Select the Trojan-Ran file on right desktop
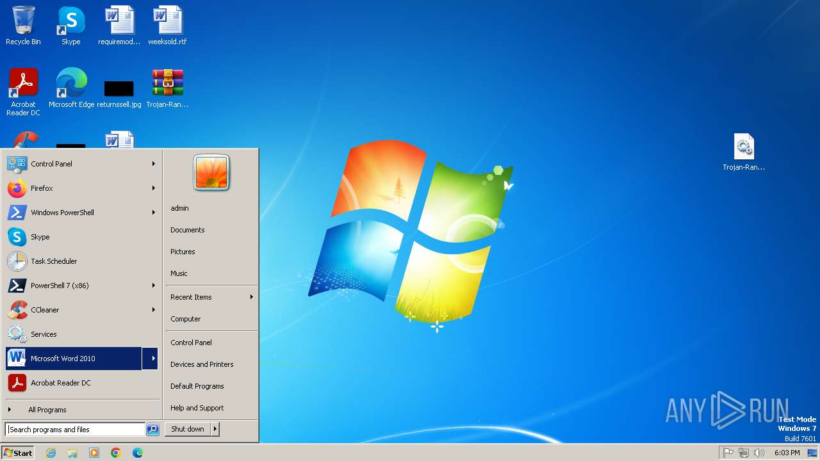The height and width of the screenshot is (461, 820). (x=744, y=152)
